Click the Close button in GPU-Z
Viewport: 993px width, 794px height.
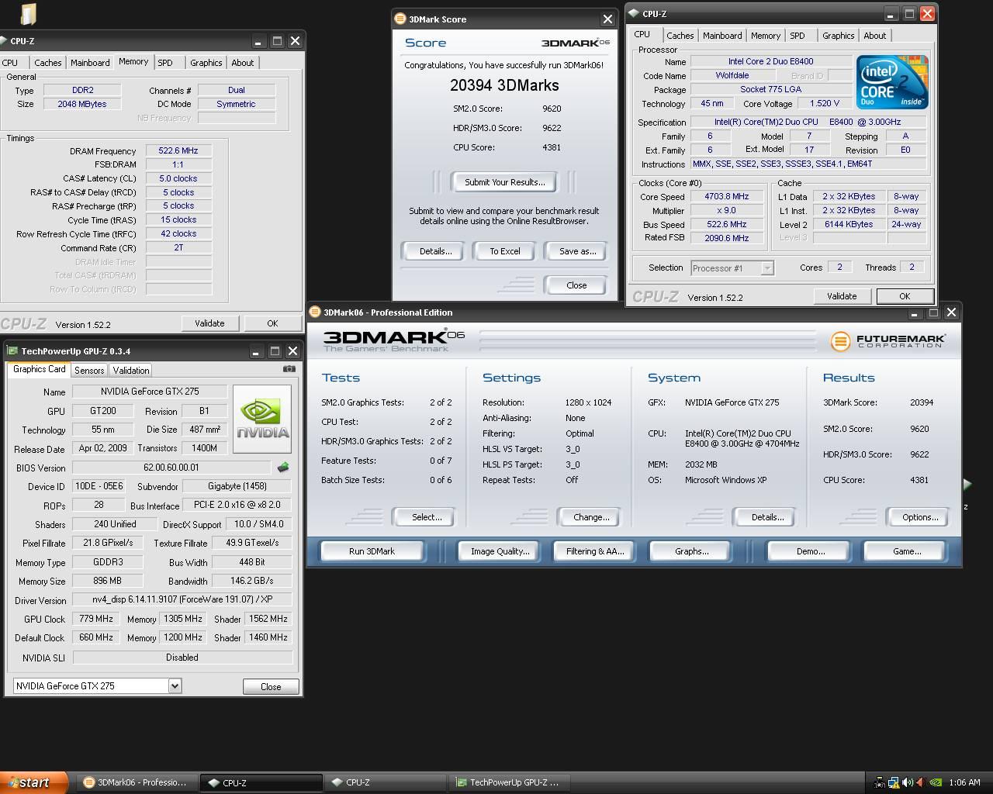[271, 686]
